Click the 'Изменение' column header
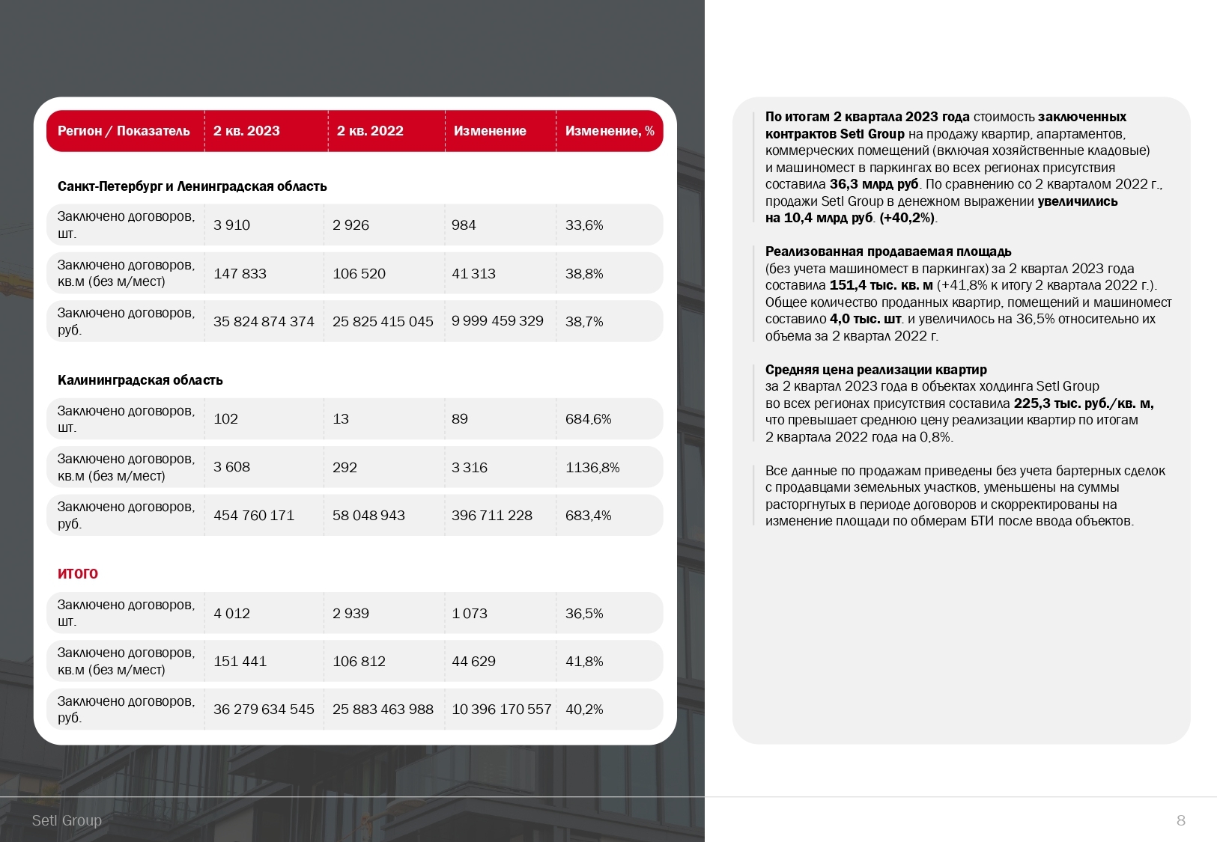The width and height of the screenshot is (1217, 842). click(491, 131)
